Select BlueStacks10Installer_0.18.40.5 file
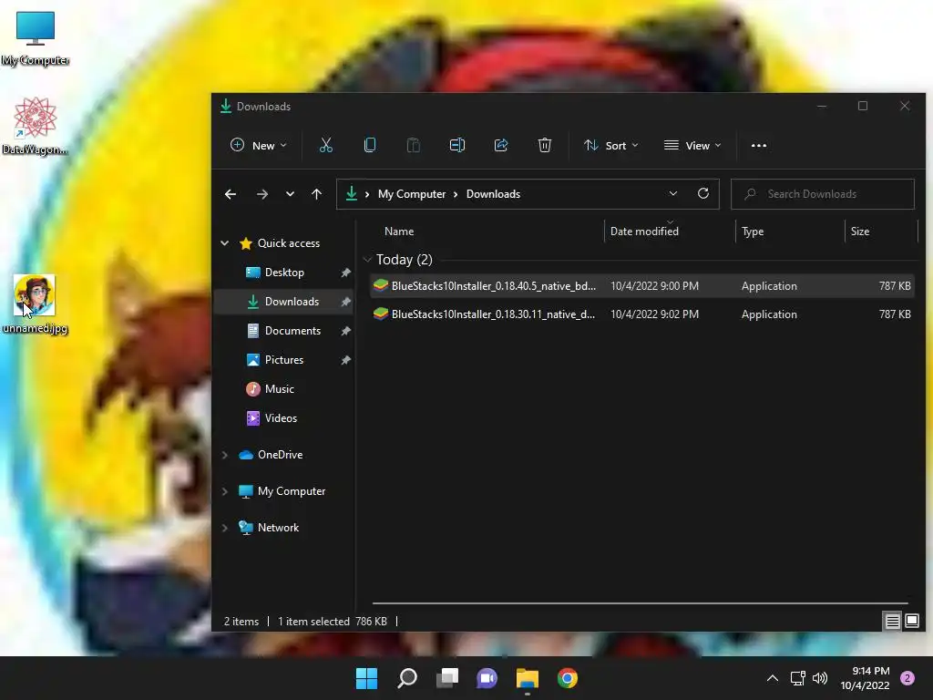The width and height of the screenshot is (933, 700). point(642,285)
